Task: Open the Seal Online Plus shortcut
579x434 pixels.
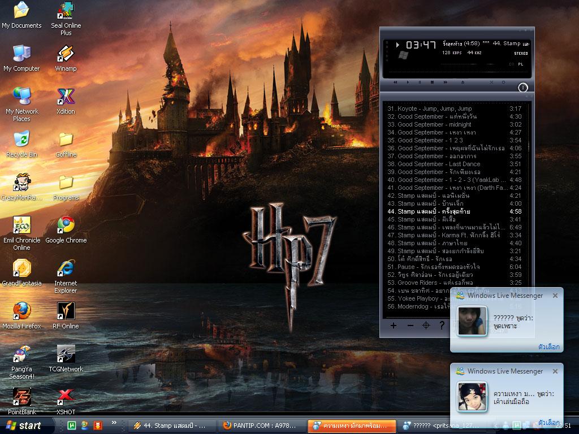Action: (x=66, y=19)
